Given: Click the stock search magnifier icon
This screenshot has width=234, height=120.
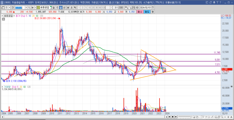Looking at the screenshot, I should [29, 8].
